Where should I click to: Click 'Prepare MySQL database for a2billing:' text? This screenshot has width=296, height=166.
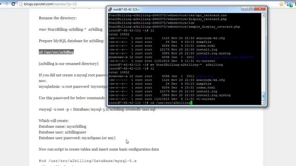click(72, 41)
